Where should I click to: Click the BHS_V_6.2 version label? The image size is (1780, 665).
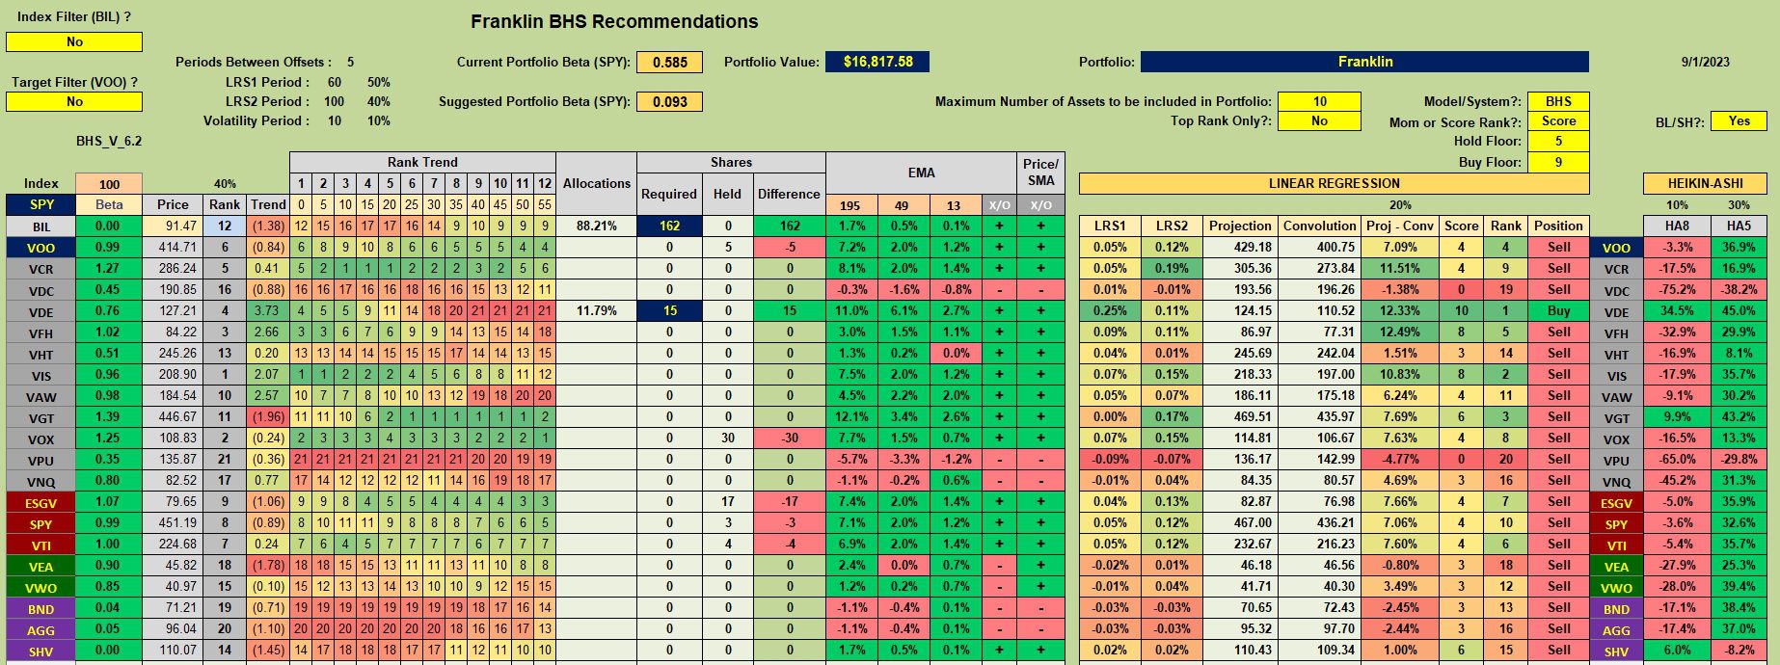click(109, 141)
